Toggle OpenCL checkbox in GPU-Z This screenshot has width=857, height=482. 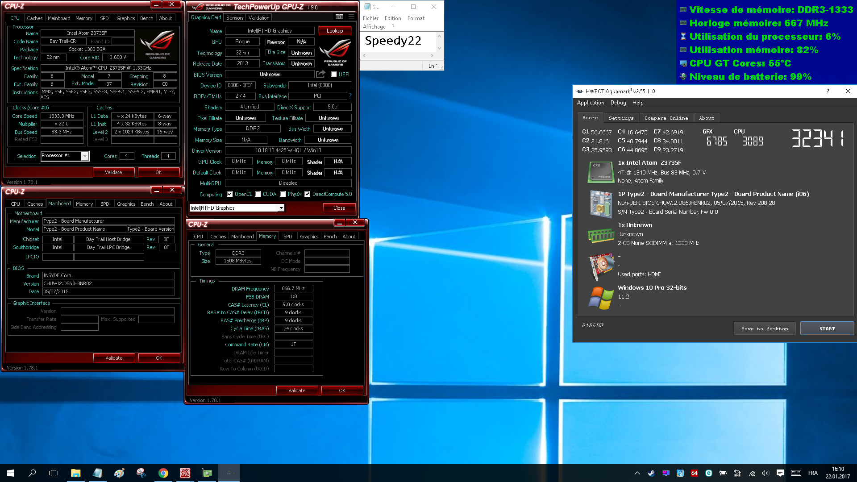click(x=229, y=194)
